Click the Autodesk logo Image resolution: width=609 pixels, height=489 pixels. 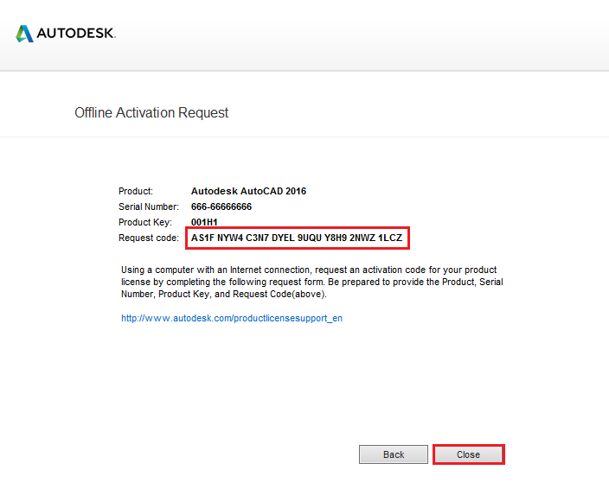click(66, 34)
